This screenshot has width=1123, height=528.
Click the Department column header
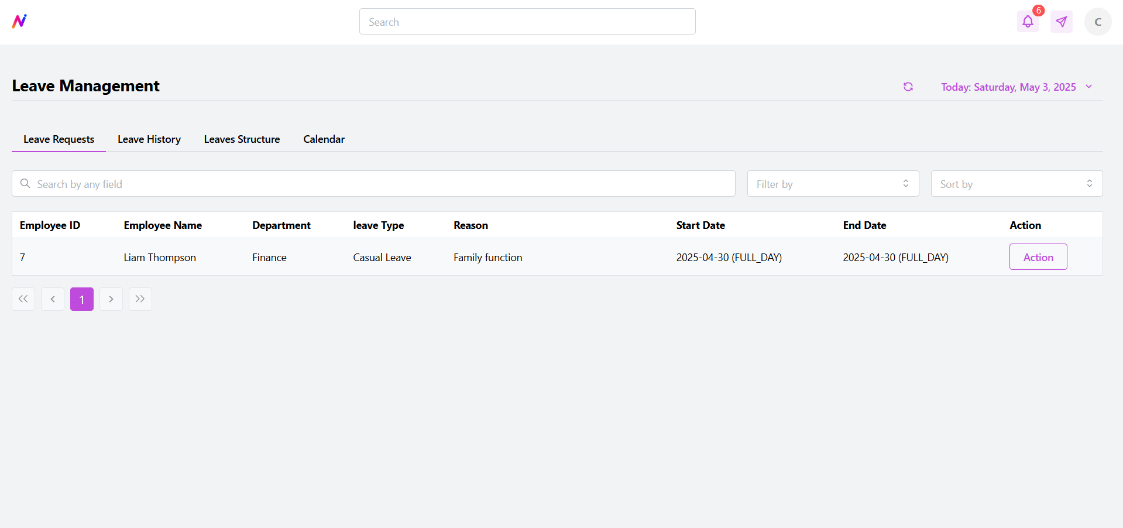point(281,225)
